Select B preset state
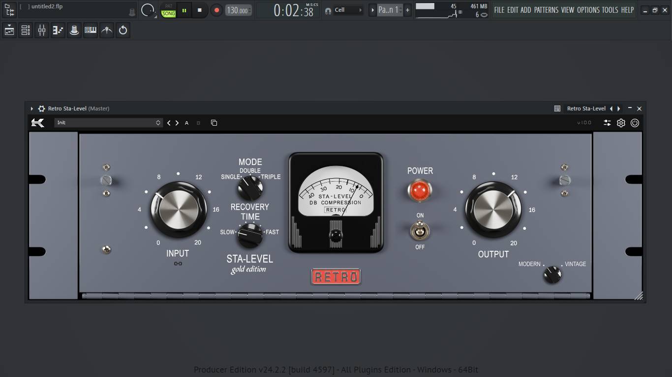This screenshot has width=672, height=377. (x=198, y=123)
